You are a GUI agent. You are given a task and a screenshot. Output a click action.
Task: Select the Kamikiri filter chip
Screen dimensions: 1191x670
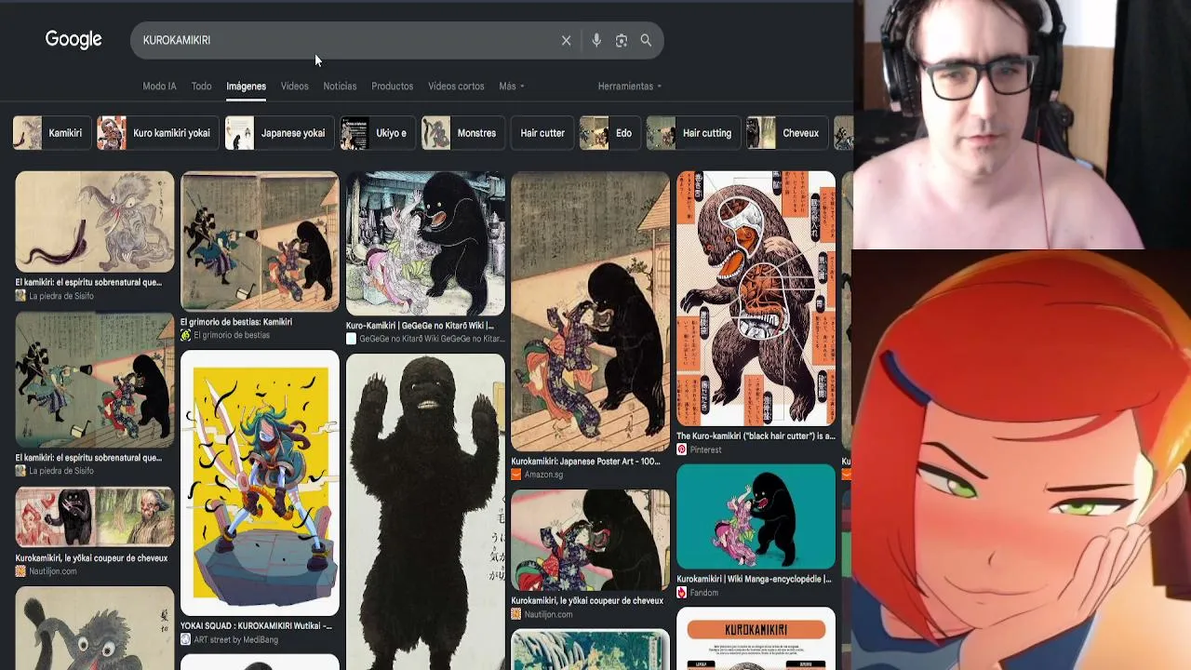click(x=52, y=133)
